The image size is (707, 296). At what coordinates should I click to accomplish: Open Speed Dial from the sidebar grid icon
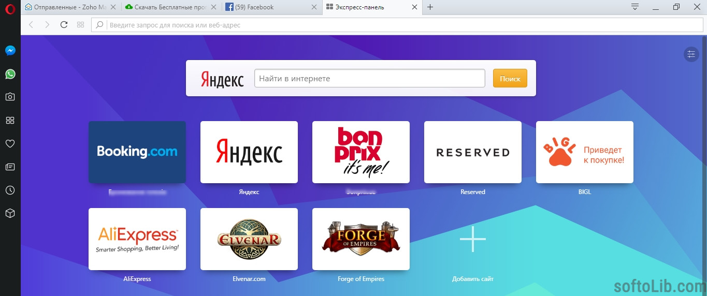(10, 120)
